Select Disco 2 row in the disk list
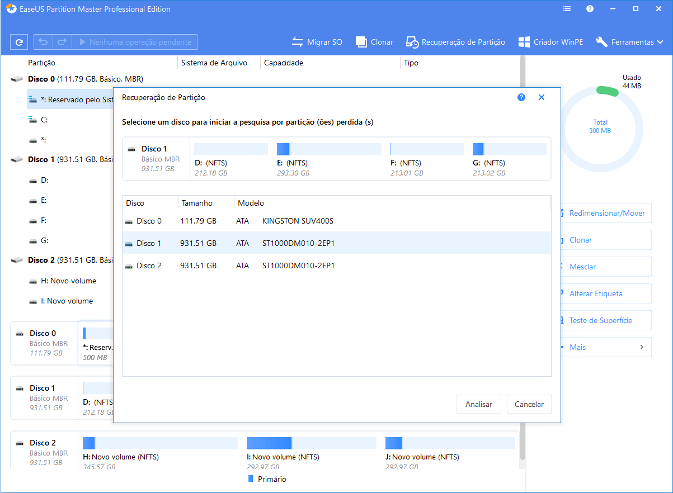673x493 pixels. (x=336, y=266)
